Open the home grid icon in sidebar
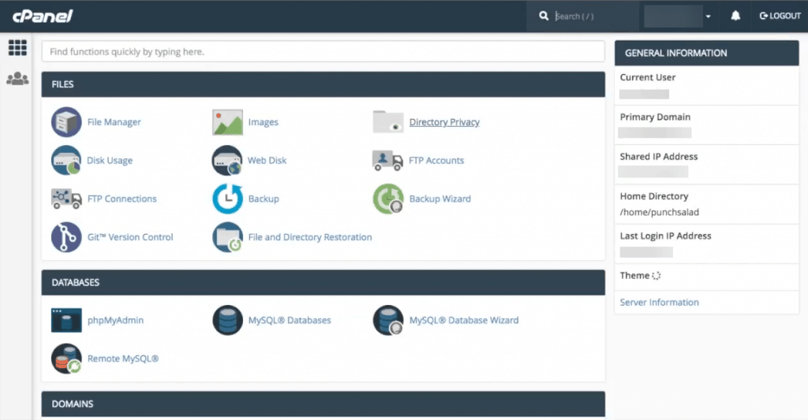Image resolution: width=808 pixels, height=420 pixels. pyautogui.click(x=17, y=48)
